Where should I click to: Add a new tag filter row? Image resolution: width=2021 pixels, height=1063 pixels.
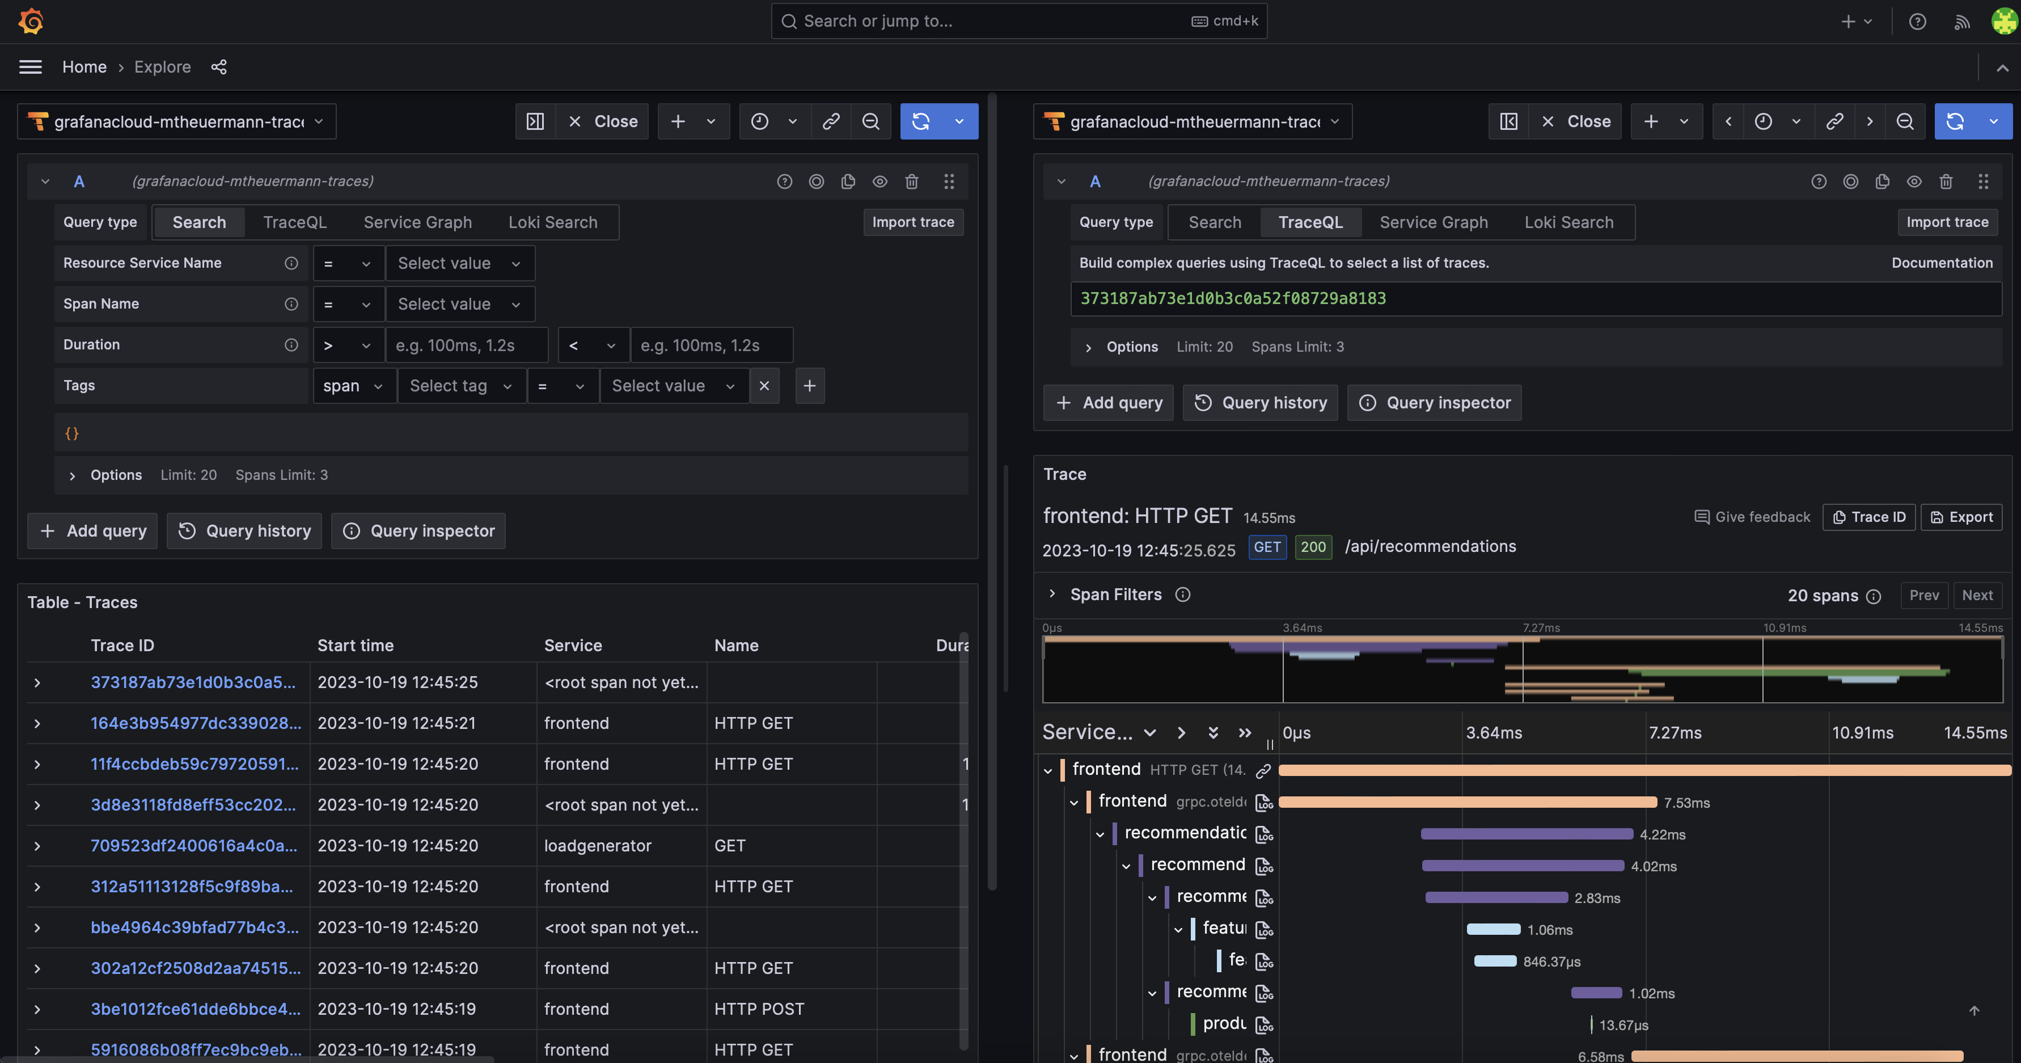point(810,386)
